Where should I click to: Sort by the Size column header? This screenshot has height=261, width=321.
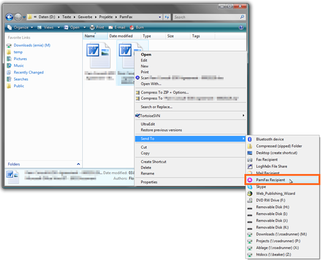(178, 36)
